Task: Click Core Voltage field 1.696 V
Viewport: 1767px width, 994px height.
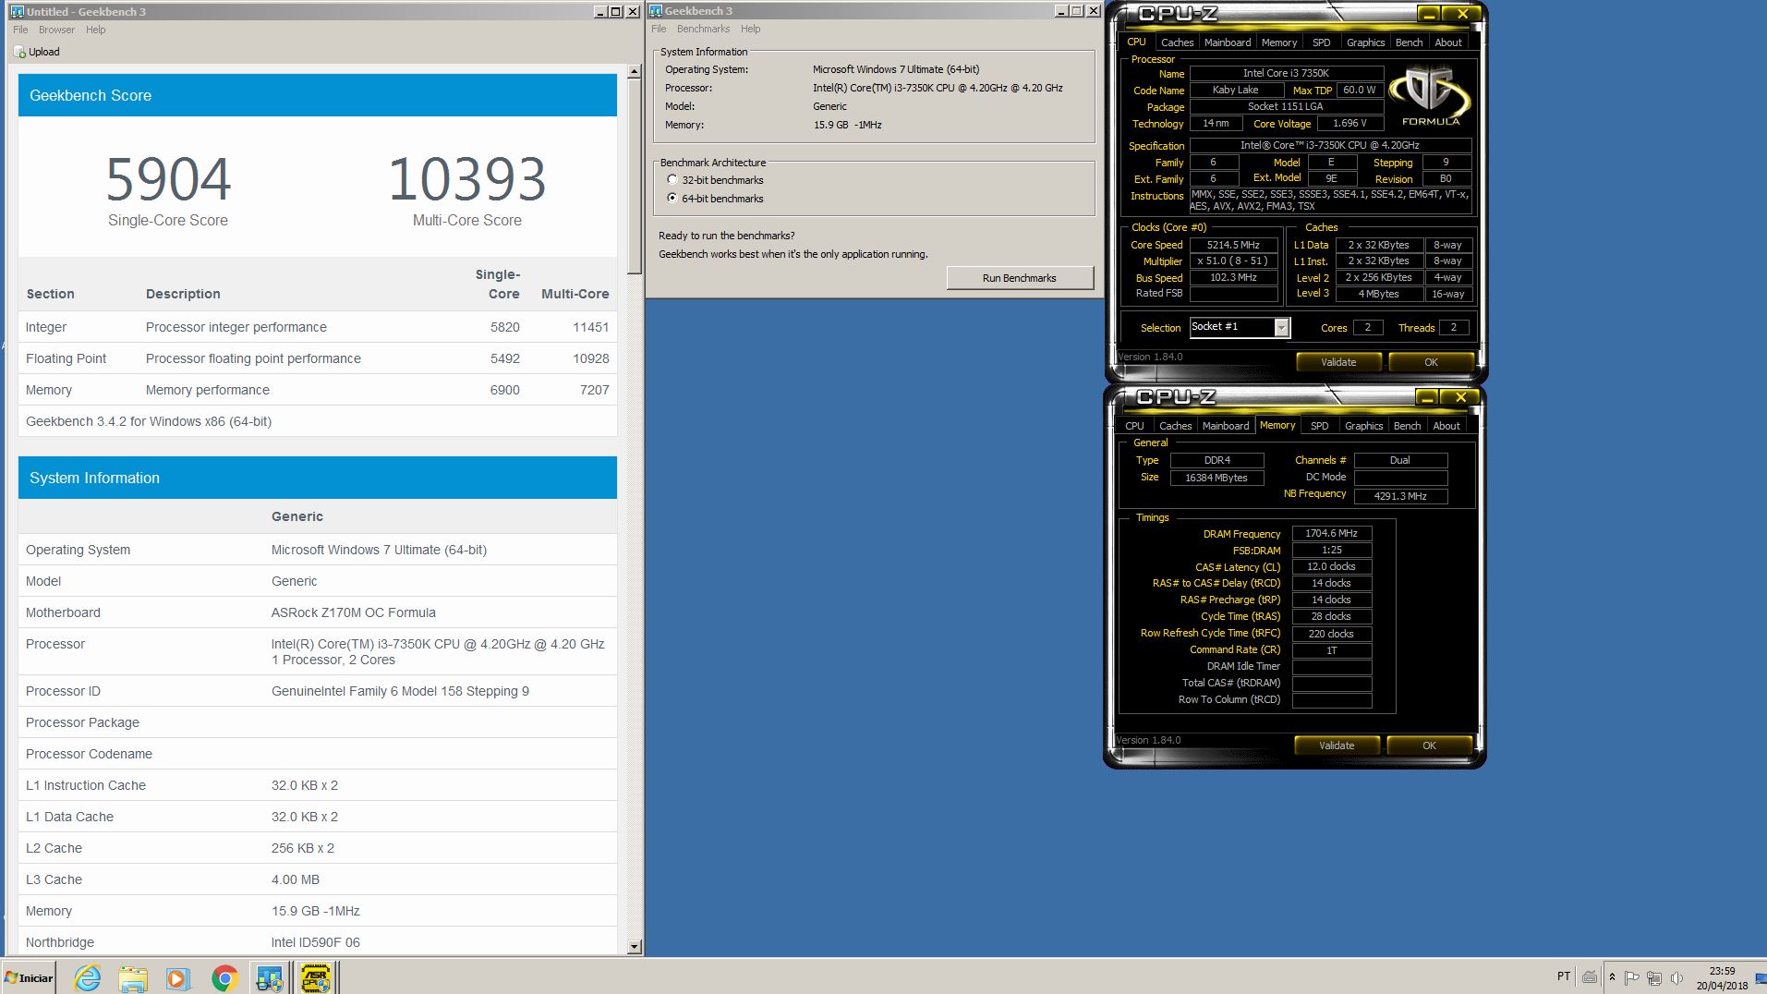Action: click(x=1349, y=123)
